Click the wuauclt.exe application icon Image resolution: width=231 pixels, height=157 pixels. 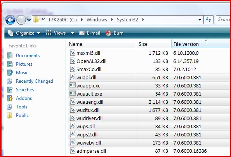[73, 93]
